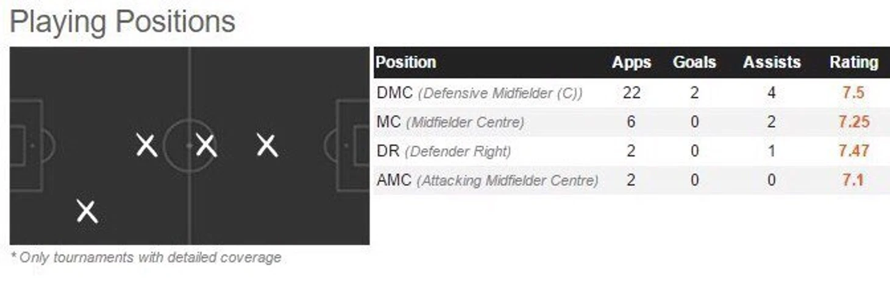This screenshot has width=890, height=282.
Task: Click the DMC position X marker on pitch
Action: [146, 146]
